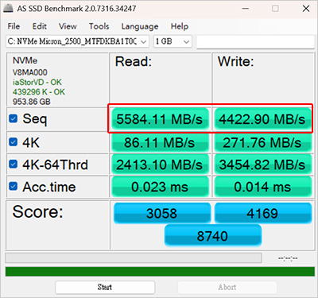
Task: Click the AS SSD Benchmark app icon
Action: [8, 8]
